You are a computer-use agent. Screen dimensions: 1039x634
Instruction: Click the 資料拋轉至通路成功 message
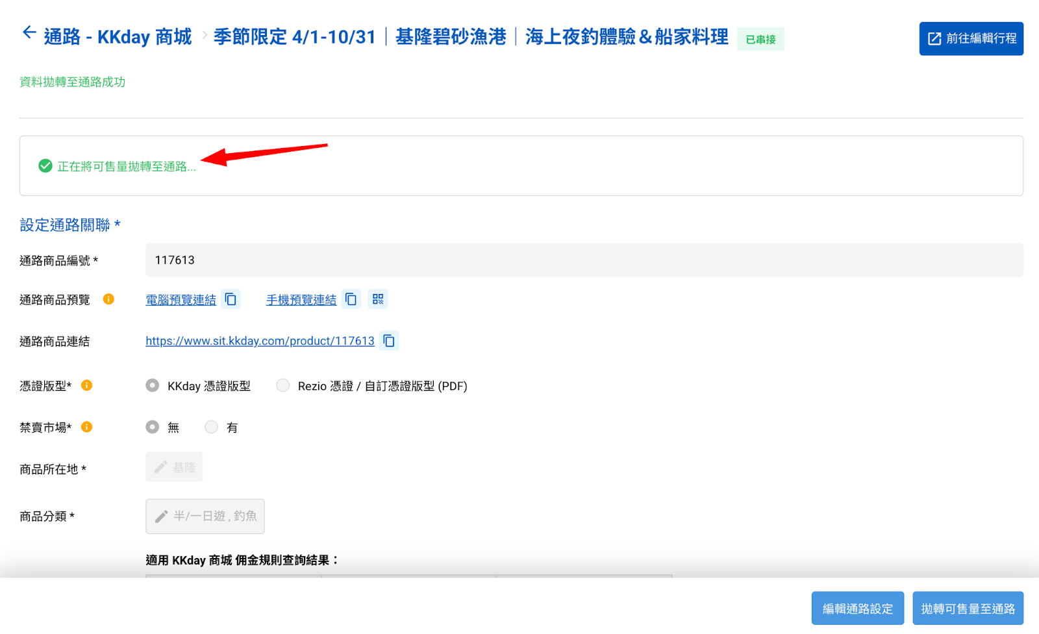point(72,82)
